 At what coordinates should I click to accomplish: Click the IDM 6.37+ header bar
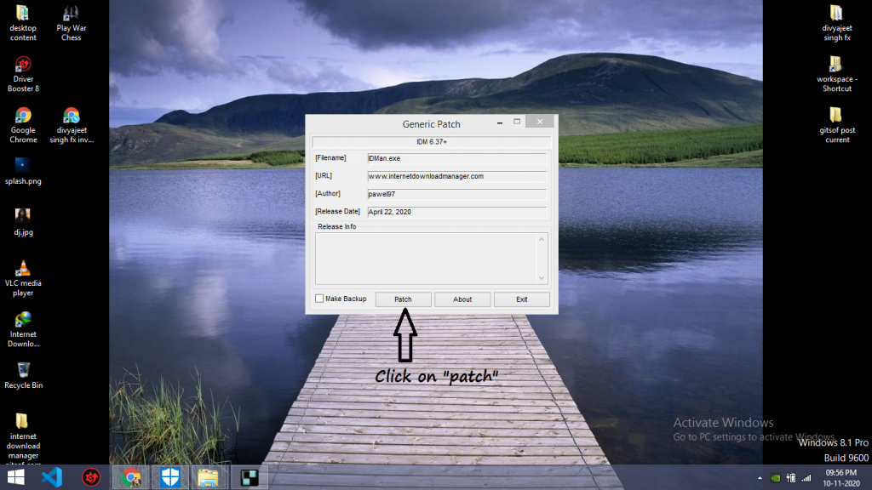click(x=432, y=142)
